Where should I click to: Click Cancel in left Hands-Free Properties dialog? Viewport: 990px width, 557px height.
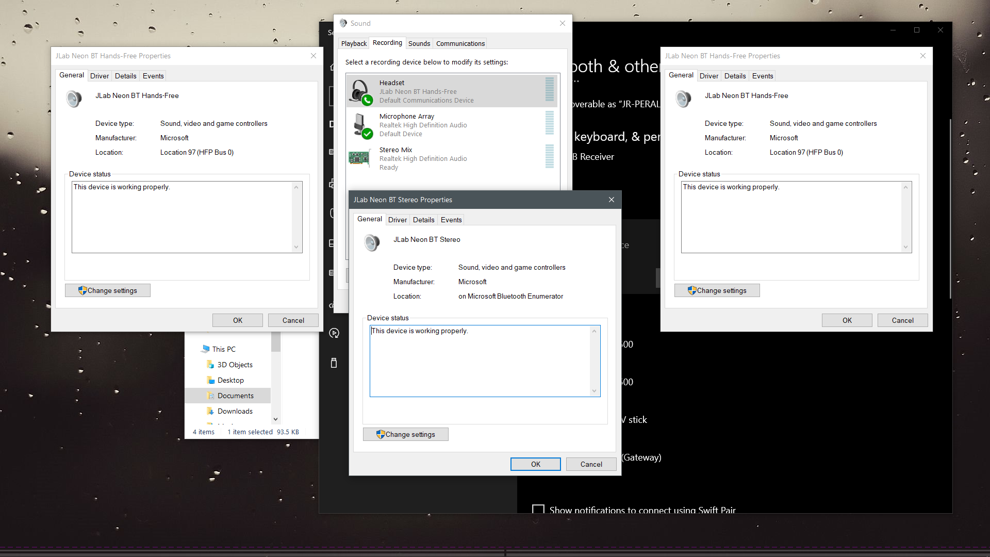click(293, 320)
